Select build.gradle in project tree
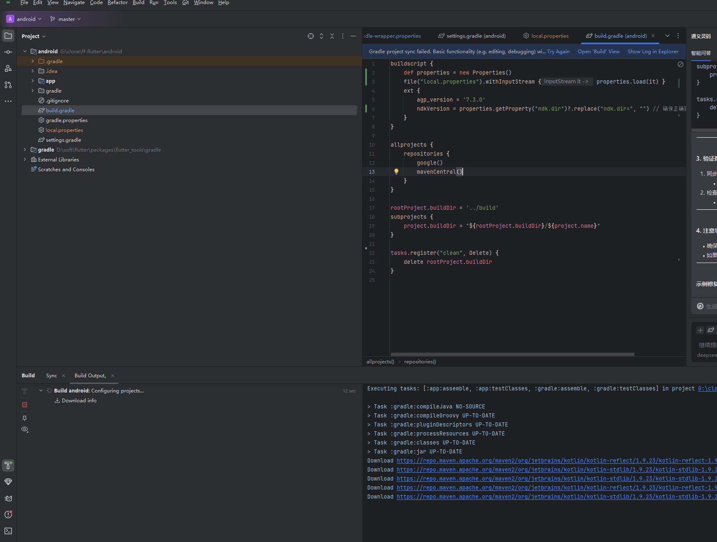The height and width of the screenshot is (542, 717). 189,110
